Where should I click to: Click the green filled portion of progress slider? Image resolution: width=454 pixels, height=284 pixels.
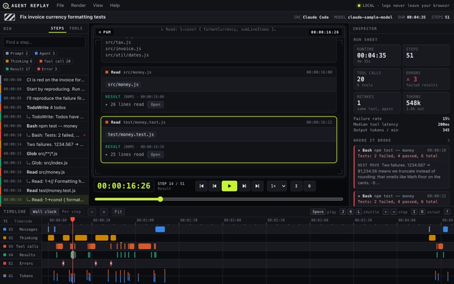(x=127, y=199)
